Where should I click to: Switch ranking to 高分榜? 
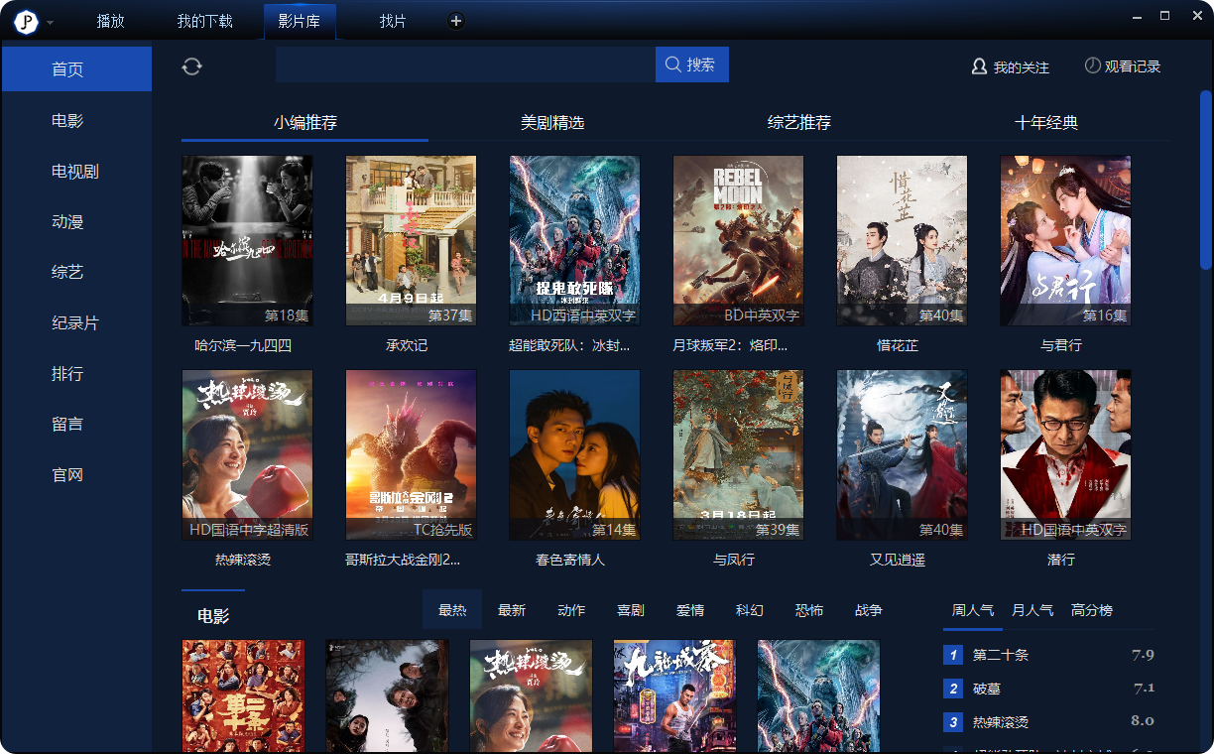pyautogui.click(x=1092, y=610)
